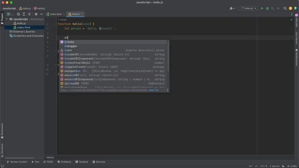Viewport: 299px width, 168px height.
Task: Run the index.js configuration with the green play button
Action: 262,8
